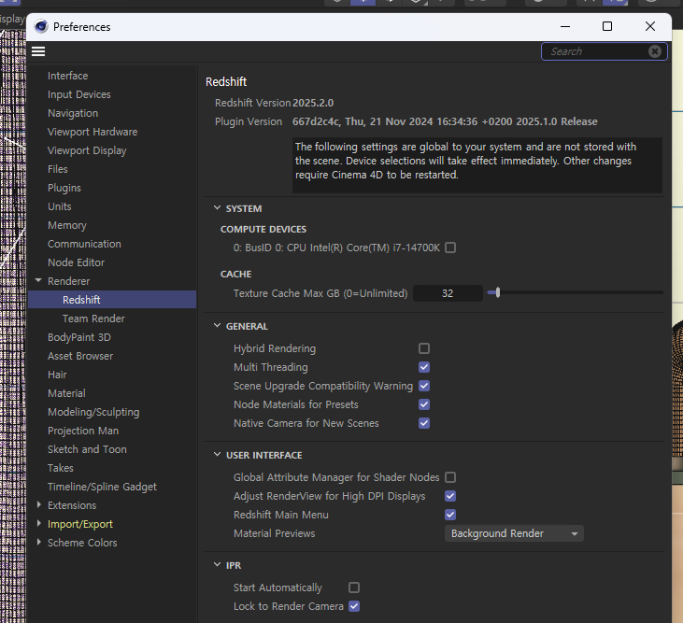
Task: Open Viewport Hardware preferences
Action: tap(92, 132)
